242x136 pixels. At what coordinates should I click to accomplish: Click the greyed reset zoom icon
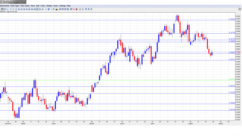pyautogui.click(x=91, y=9)
